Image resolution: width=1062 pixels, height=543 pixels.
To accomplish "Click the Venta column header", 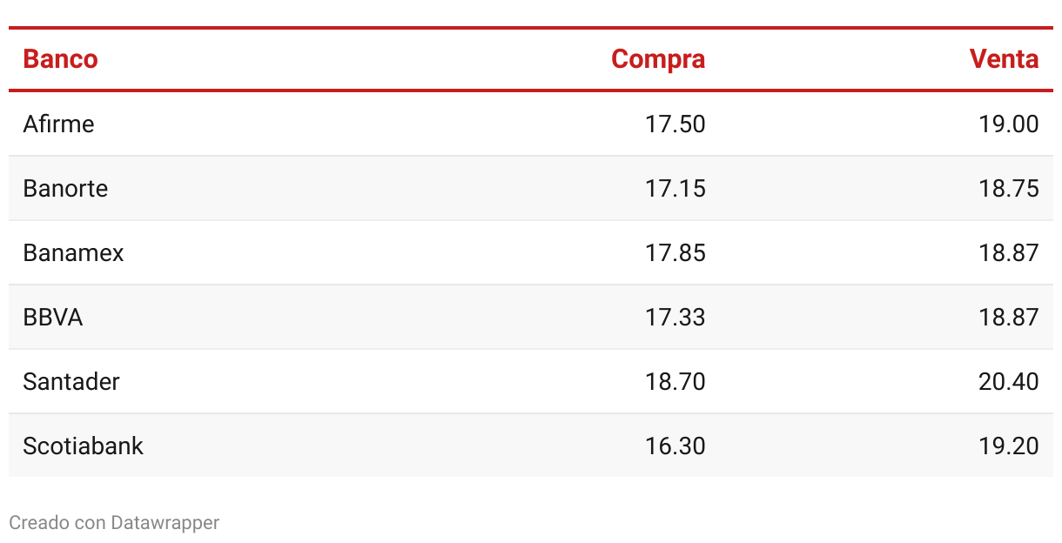I will pyautogui.click(x=1004, y=59).
